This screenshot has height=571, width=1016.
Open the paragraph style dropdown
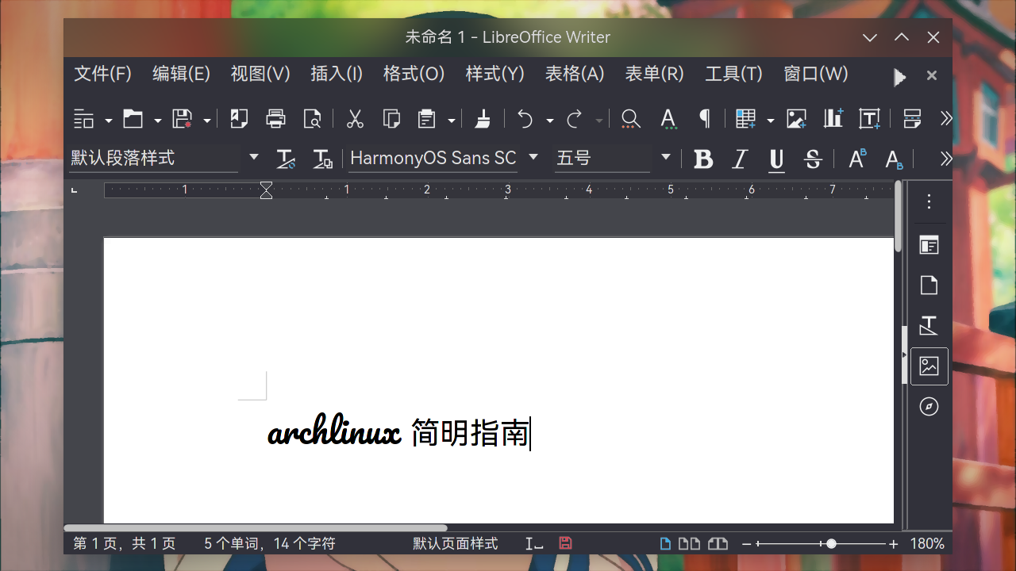252,157
